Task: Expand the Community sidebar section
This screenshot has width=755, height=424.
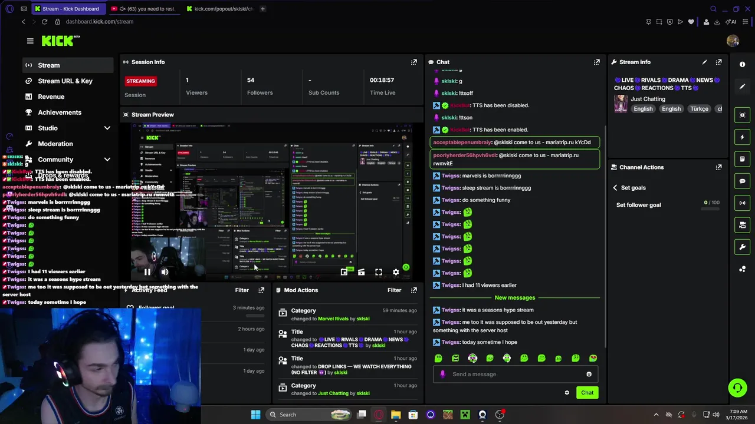Action: point(107,160)
